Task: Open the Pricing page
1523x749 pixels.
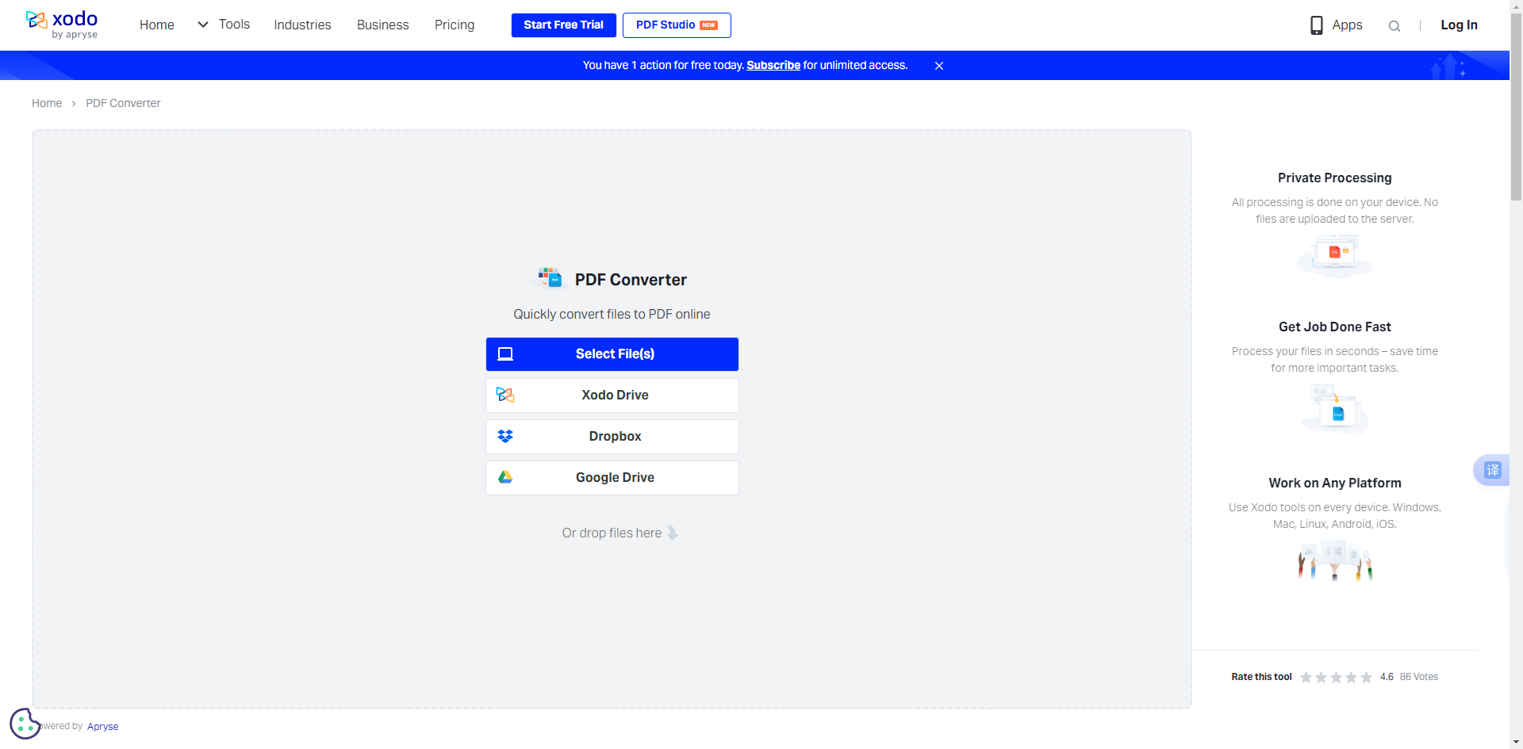Action: coord(455,25)
